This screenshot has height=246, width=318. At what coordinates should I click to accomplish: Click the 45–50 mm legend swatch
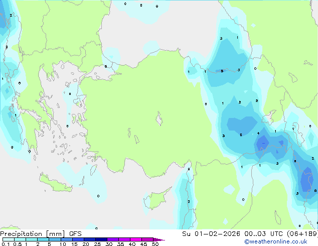[147, 239]
